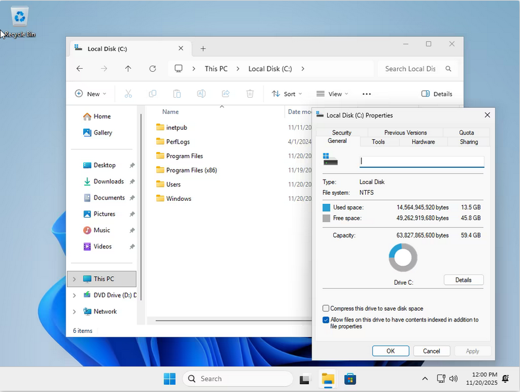Screen dimensions: 520x392
Task: Open the Sort dropdown menu
Action: [x=287, y=94]
